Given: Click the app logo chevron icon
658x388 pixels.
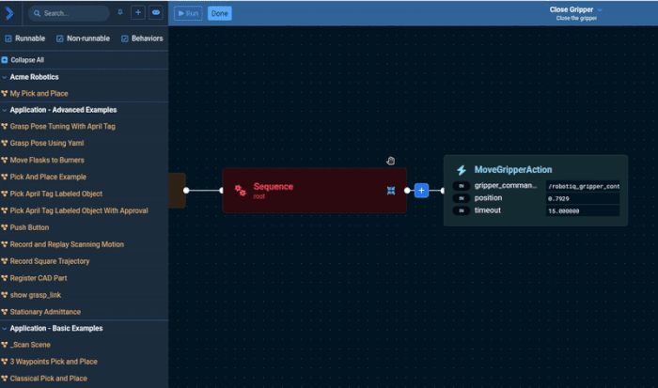Looking at the screenshot, I should [10, 13].
